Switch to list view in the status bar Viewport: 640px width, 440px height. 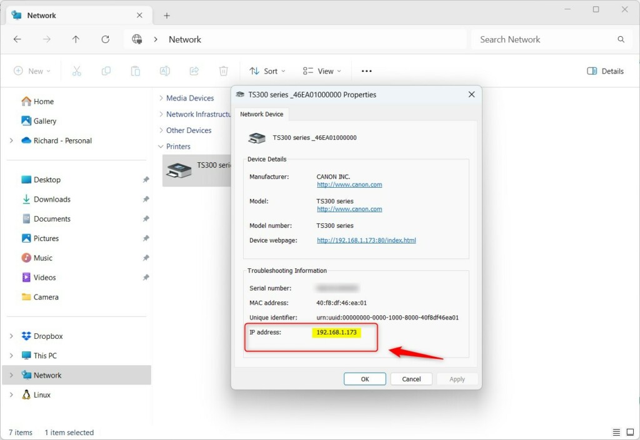click(616, 432)
